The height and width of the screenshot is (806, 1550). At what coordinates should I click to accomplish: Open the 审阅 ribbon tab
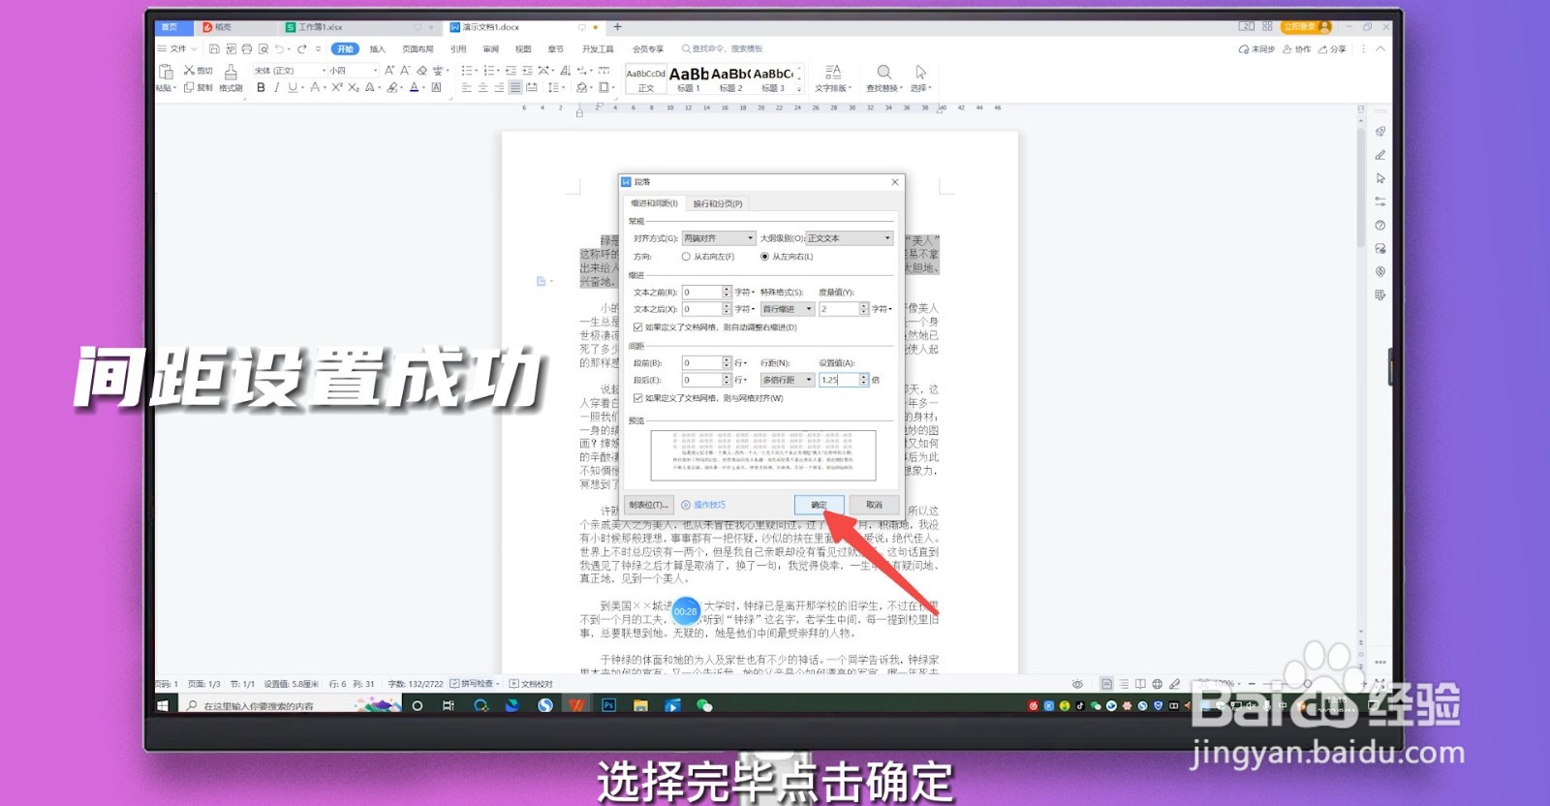tap(491, 48)
